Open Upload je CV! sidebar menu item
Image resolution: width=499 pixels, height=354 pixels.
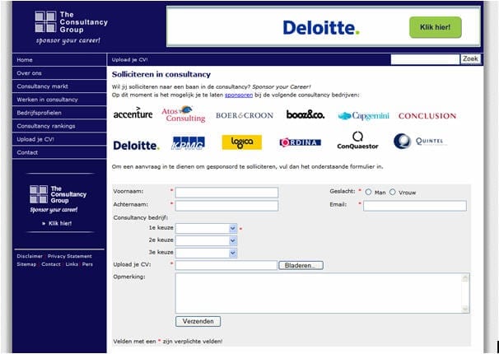tap(59, 139)
